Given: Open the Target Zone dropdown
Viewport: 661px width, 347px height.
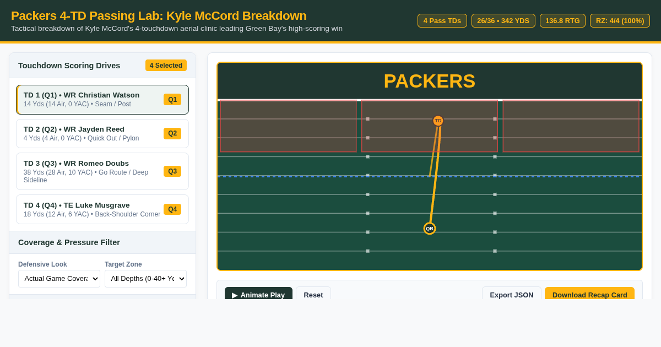Looking at the screenshot, I should click(145, 279).
